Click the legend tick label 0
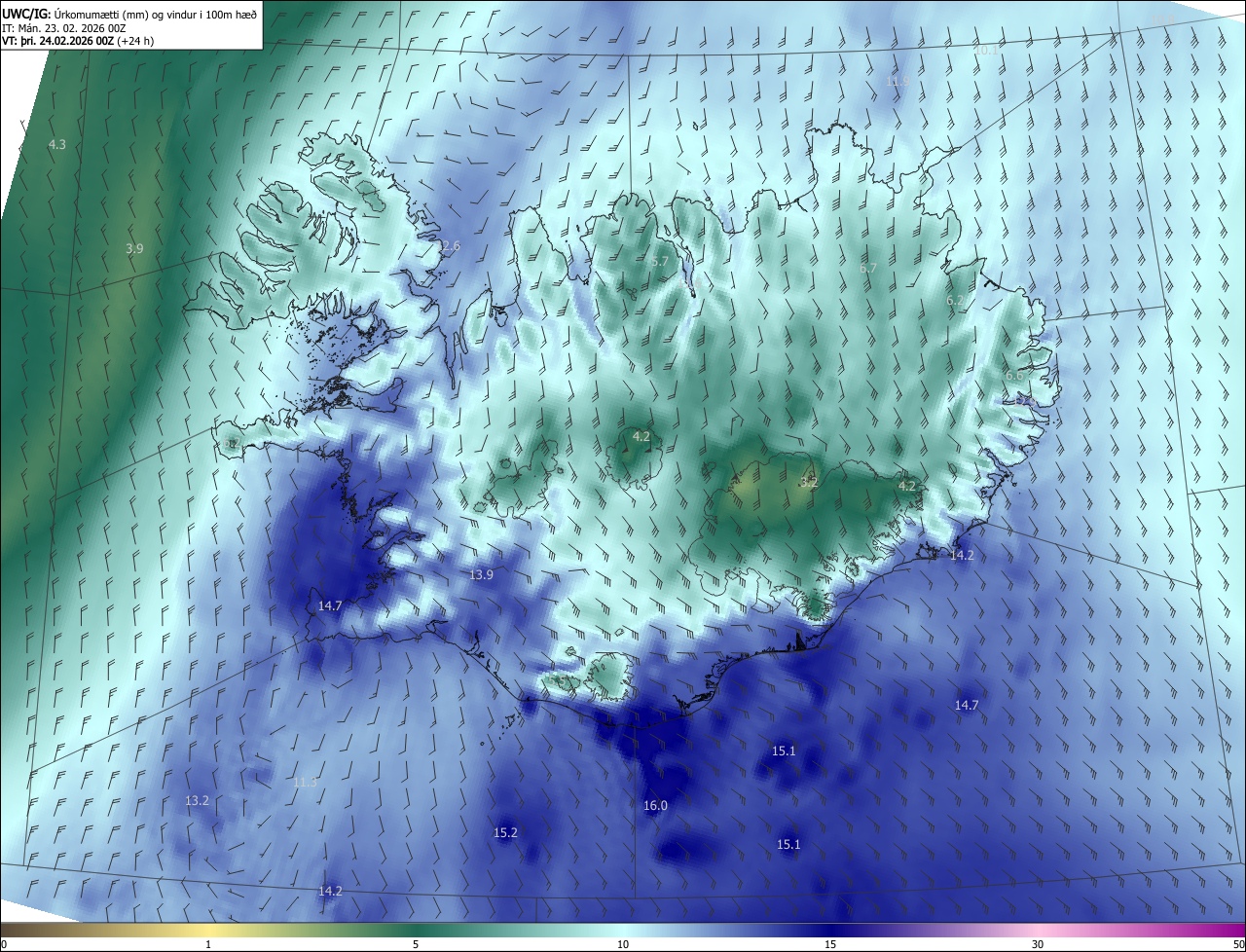Viewport: 1246px width, 952px height. (x=4, y=944)
